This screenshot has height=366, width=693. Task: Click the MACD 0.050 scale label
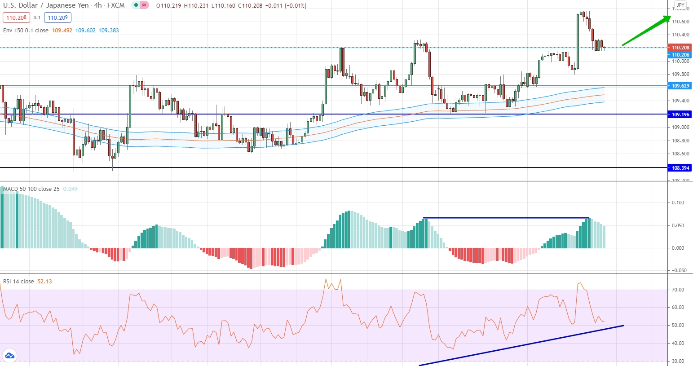(678, 225)
